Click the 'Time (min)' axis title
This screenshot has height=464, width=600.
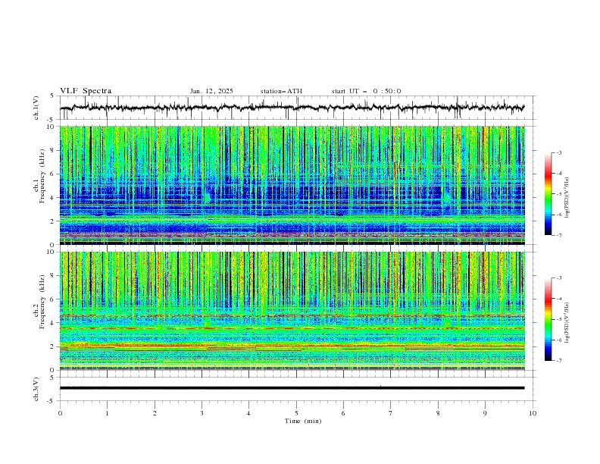tap(303, 421)
